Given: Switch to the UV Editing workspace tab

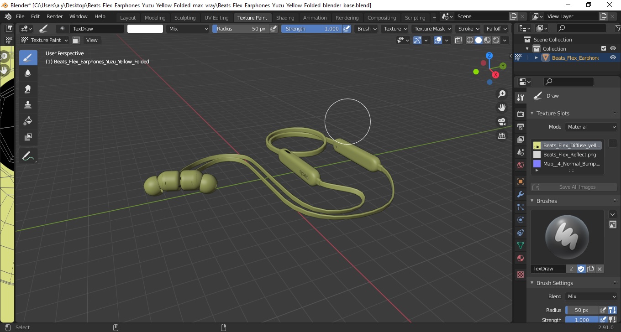Looking at the screenshot, I should (216, 18).
